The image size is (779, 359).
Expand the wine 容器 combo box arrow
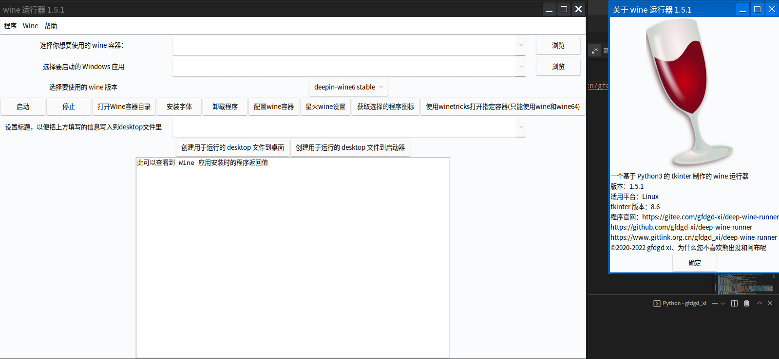[x=521, y=46]
